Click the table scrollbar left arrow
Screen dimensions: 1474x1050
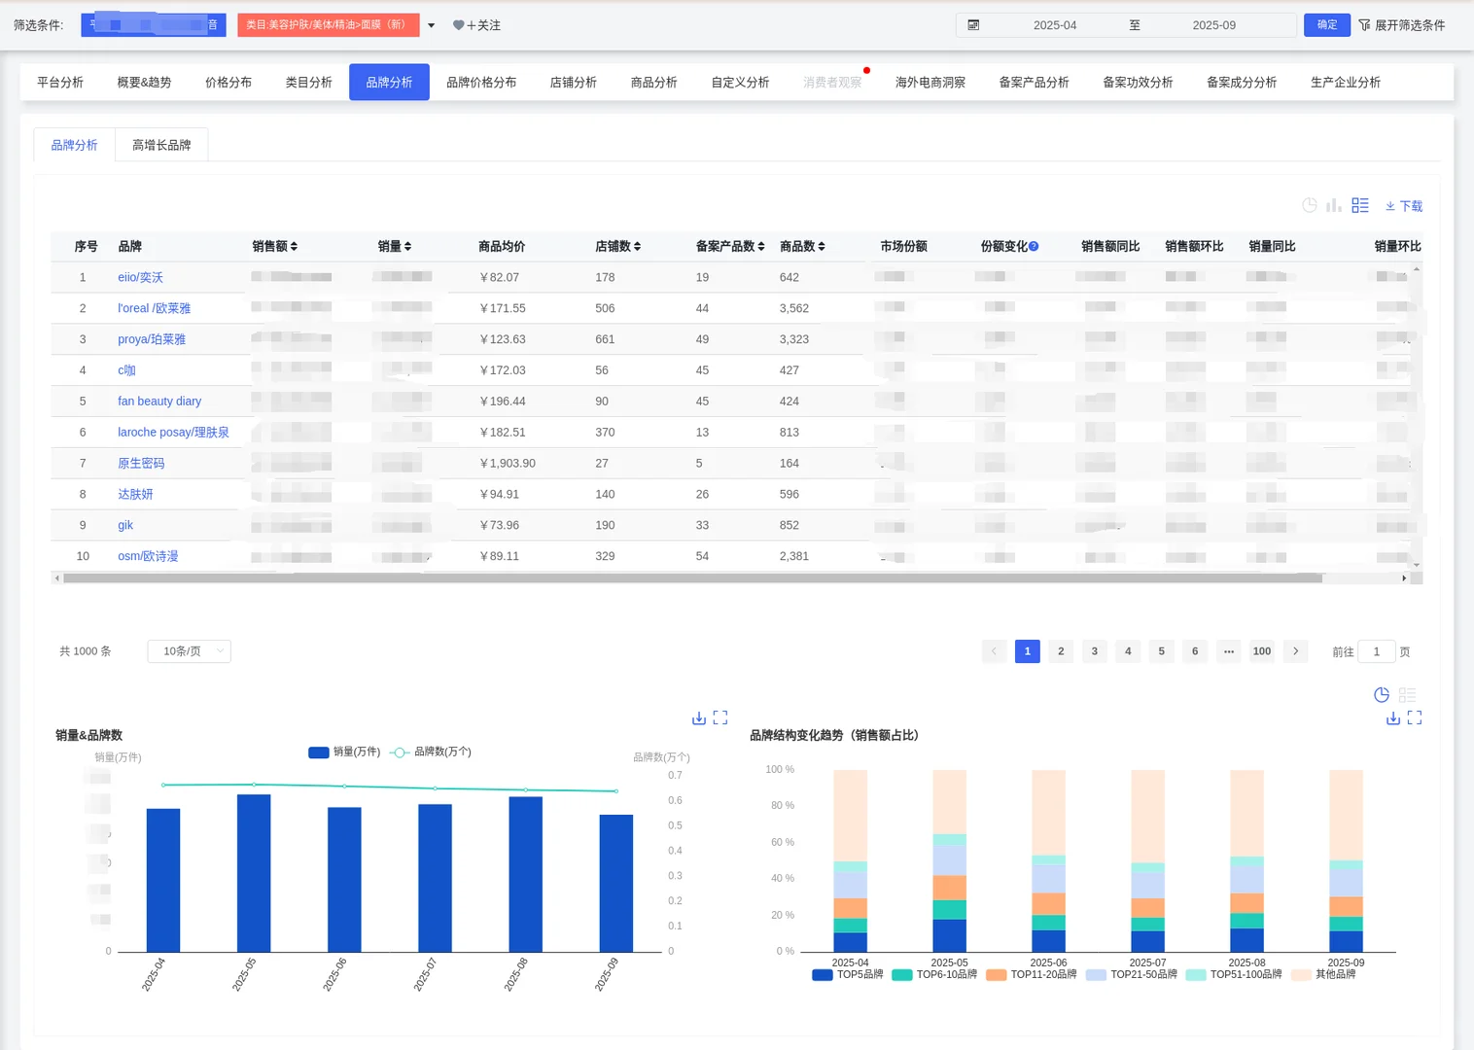click(x=57, y=578)
